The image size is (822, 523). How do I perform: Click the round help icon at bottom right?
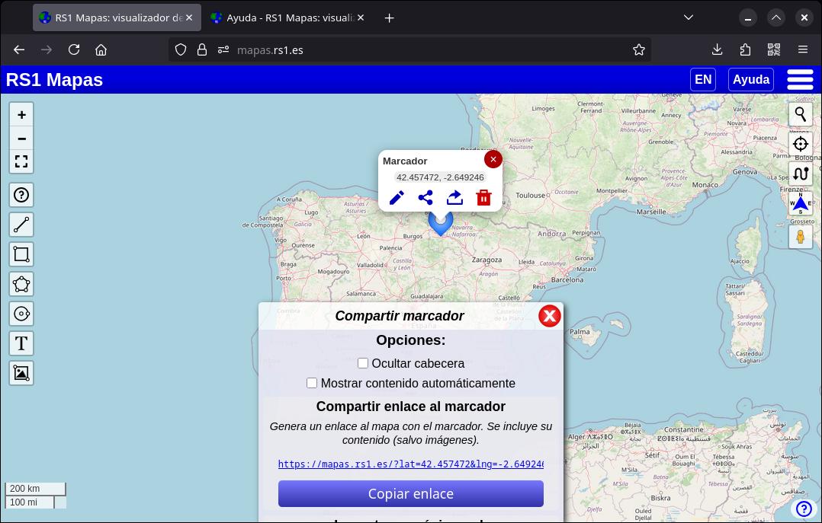click(804, 509)
